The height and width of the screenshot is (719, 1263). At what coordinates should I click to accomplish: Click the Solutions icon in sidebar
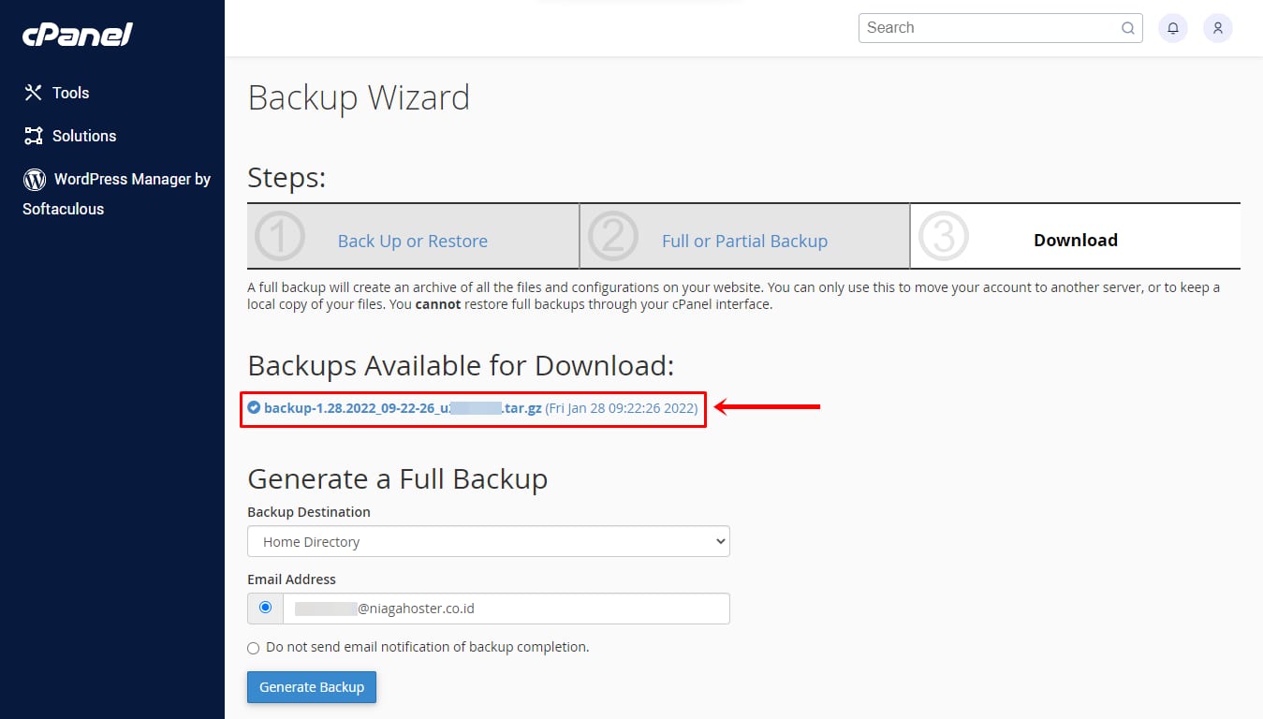34,136
